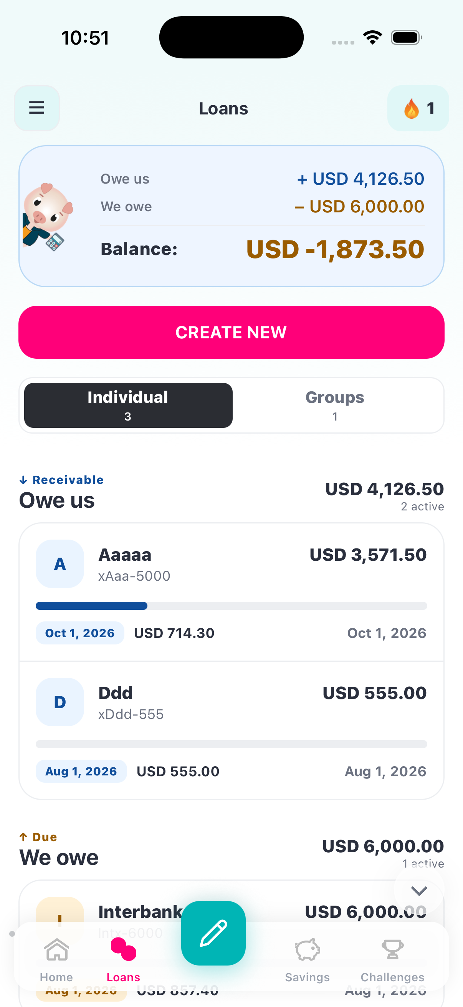Open the Challenges trophy tab

[x=392, y=960]
